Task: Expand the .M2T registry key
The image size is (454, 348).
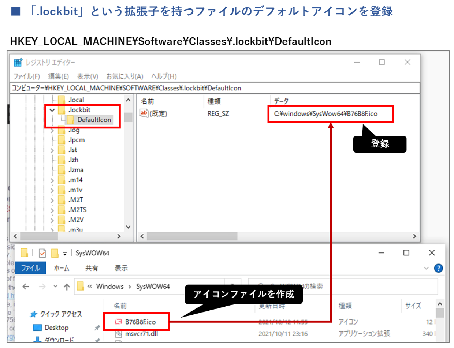Action: 52,200
